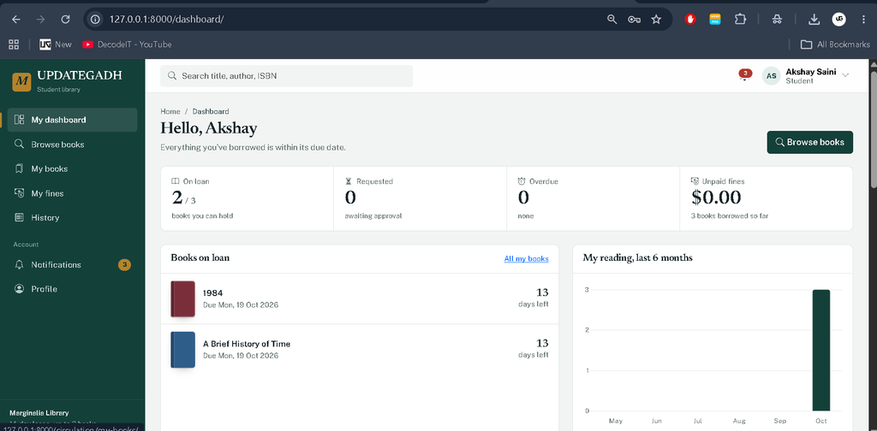The height and width of the screenshot is (431, 877).
Task: Click the Requested hourglass icon
Action: click(349, 181)
